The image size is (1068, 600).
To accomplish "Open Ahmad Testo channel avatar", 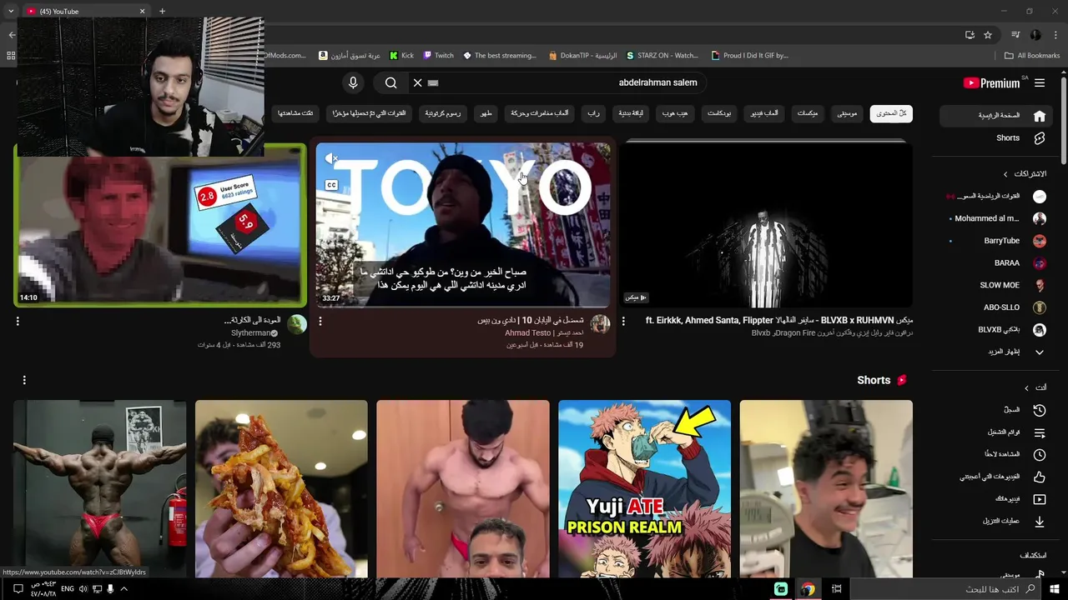I will coord(600,324).
